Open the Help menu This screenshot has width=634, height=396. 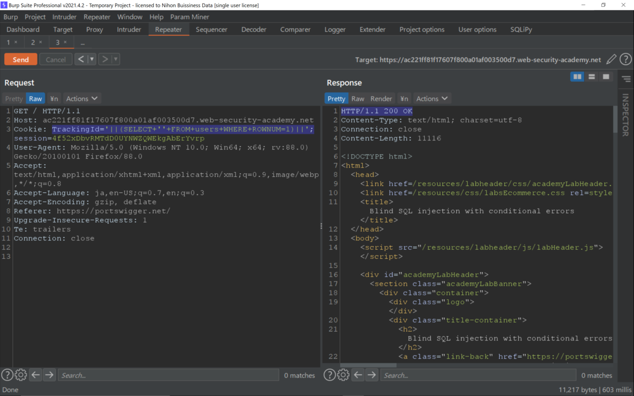[156, 17]
